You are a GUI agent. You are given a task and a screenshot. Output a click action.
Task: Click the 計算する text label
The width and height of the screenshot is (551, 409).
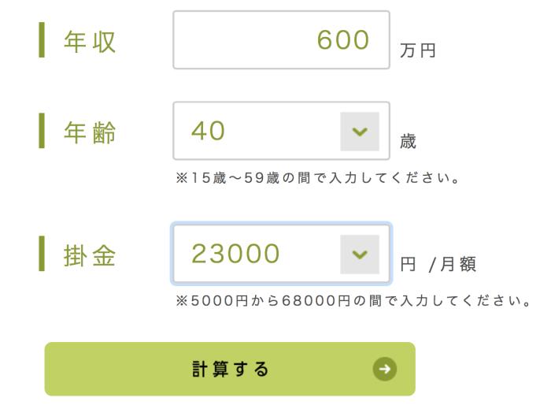pyautogui.click(x=231, y=369)
